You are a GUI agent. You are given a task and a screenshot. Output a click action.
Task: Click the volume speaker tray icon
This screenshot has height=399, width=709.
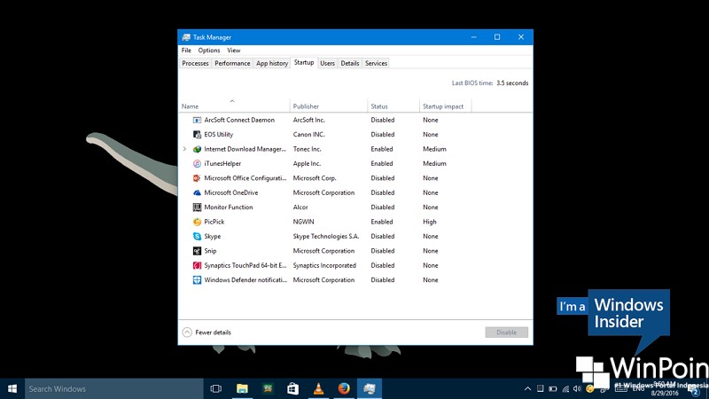pos(577,388)
